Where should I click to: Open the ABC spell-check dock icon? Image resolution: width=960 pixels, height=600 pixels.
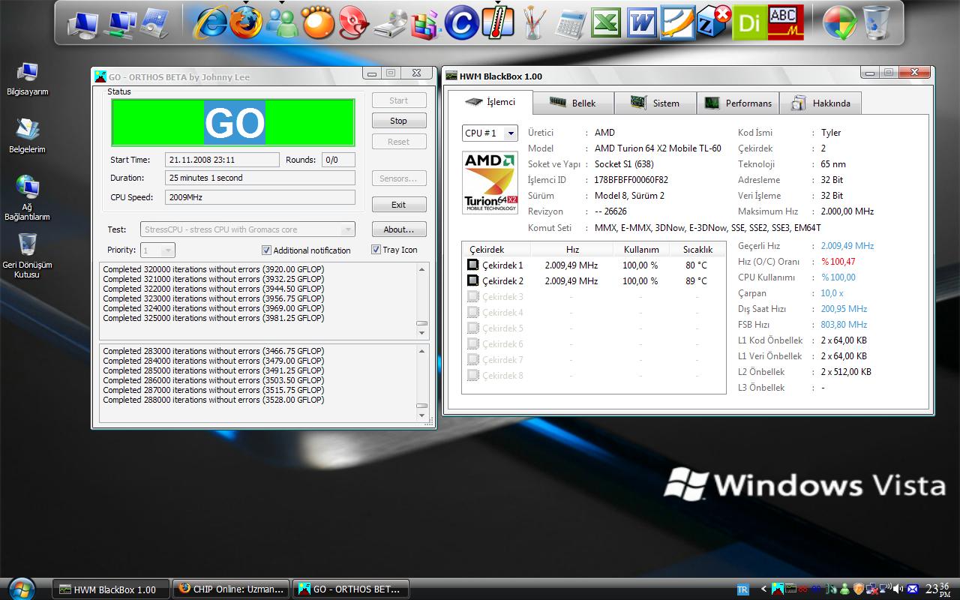785,22
